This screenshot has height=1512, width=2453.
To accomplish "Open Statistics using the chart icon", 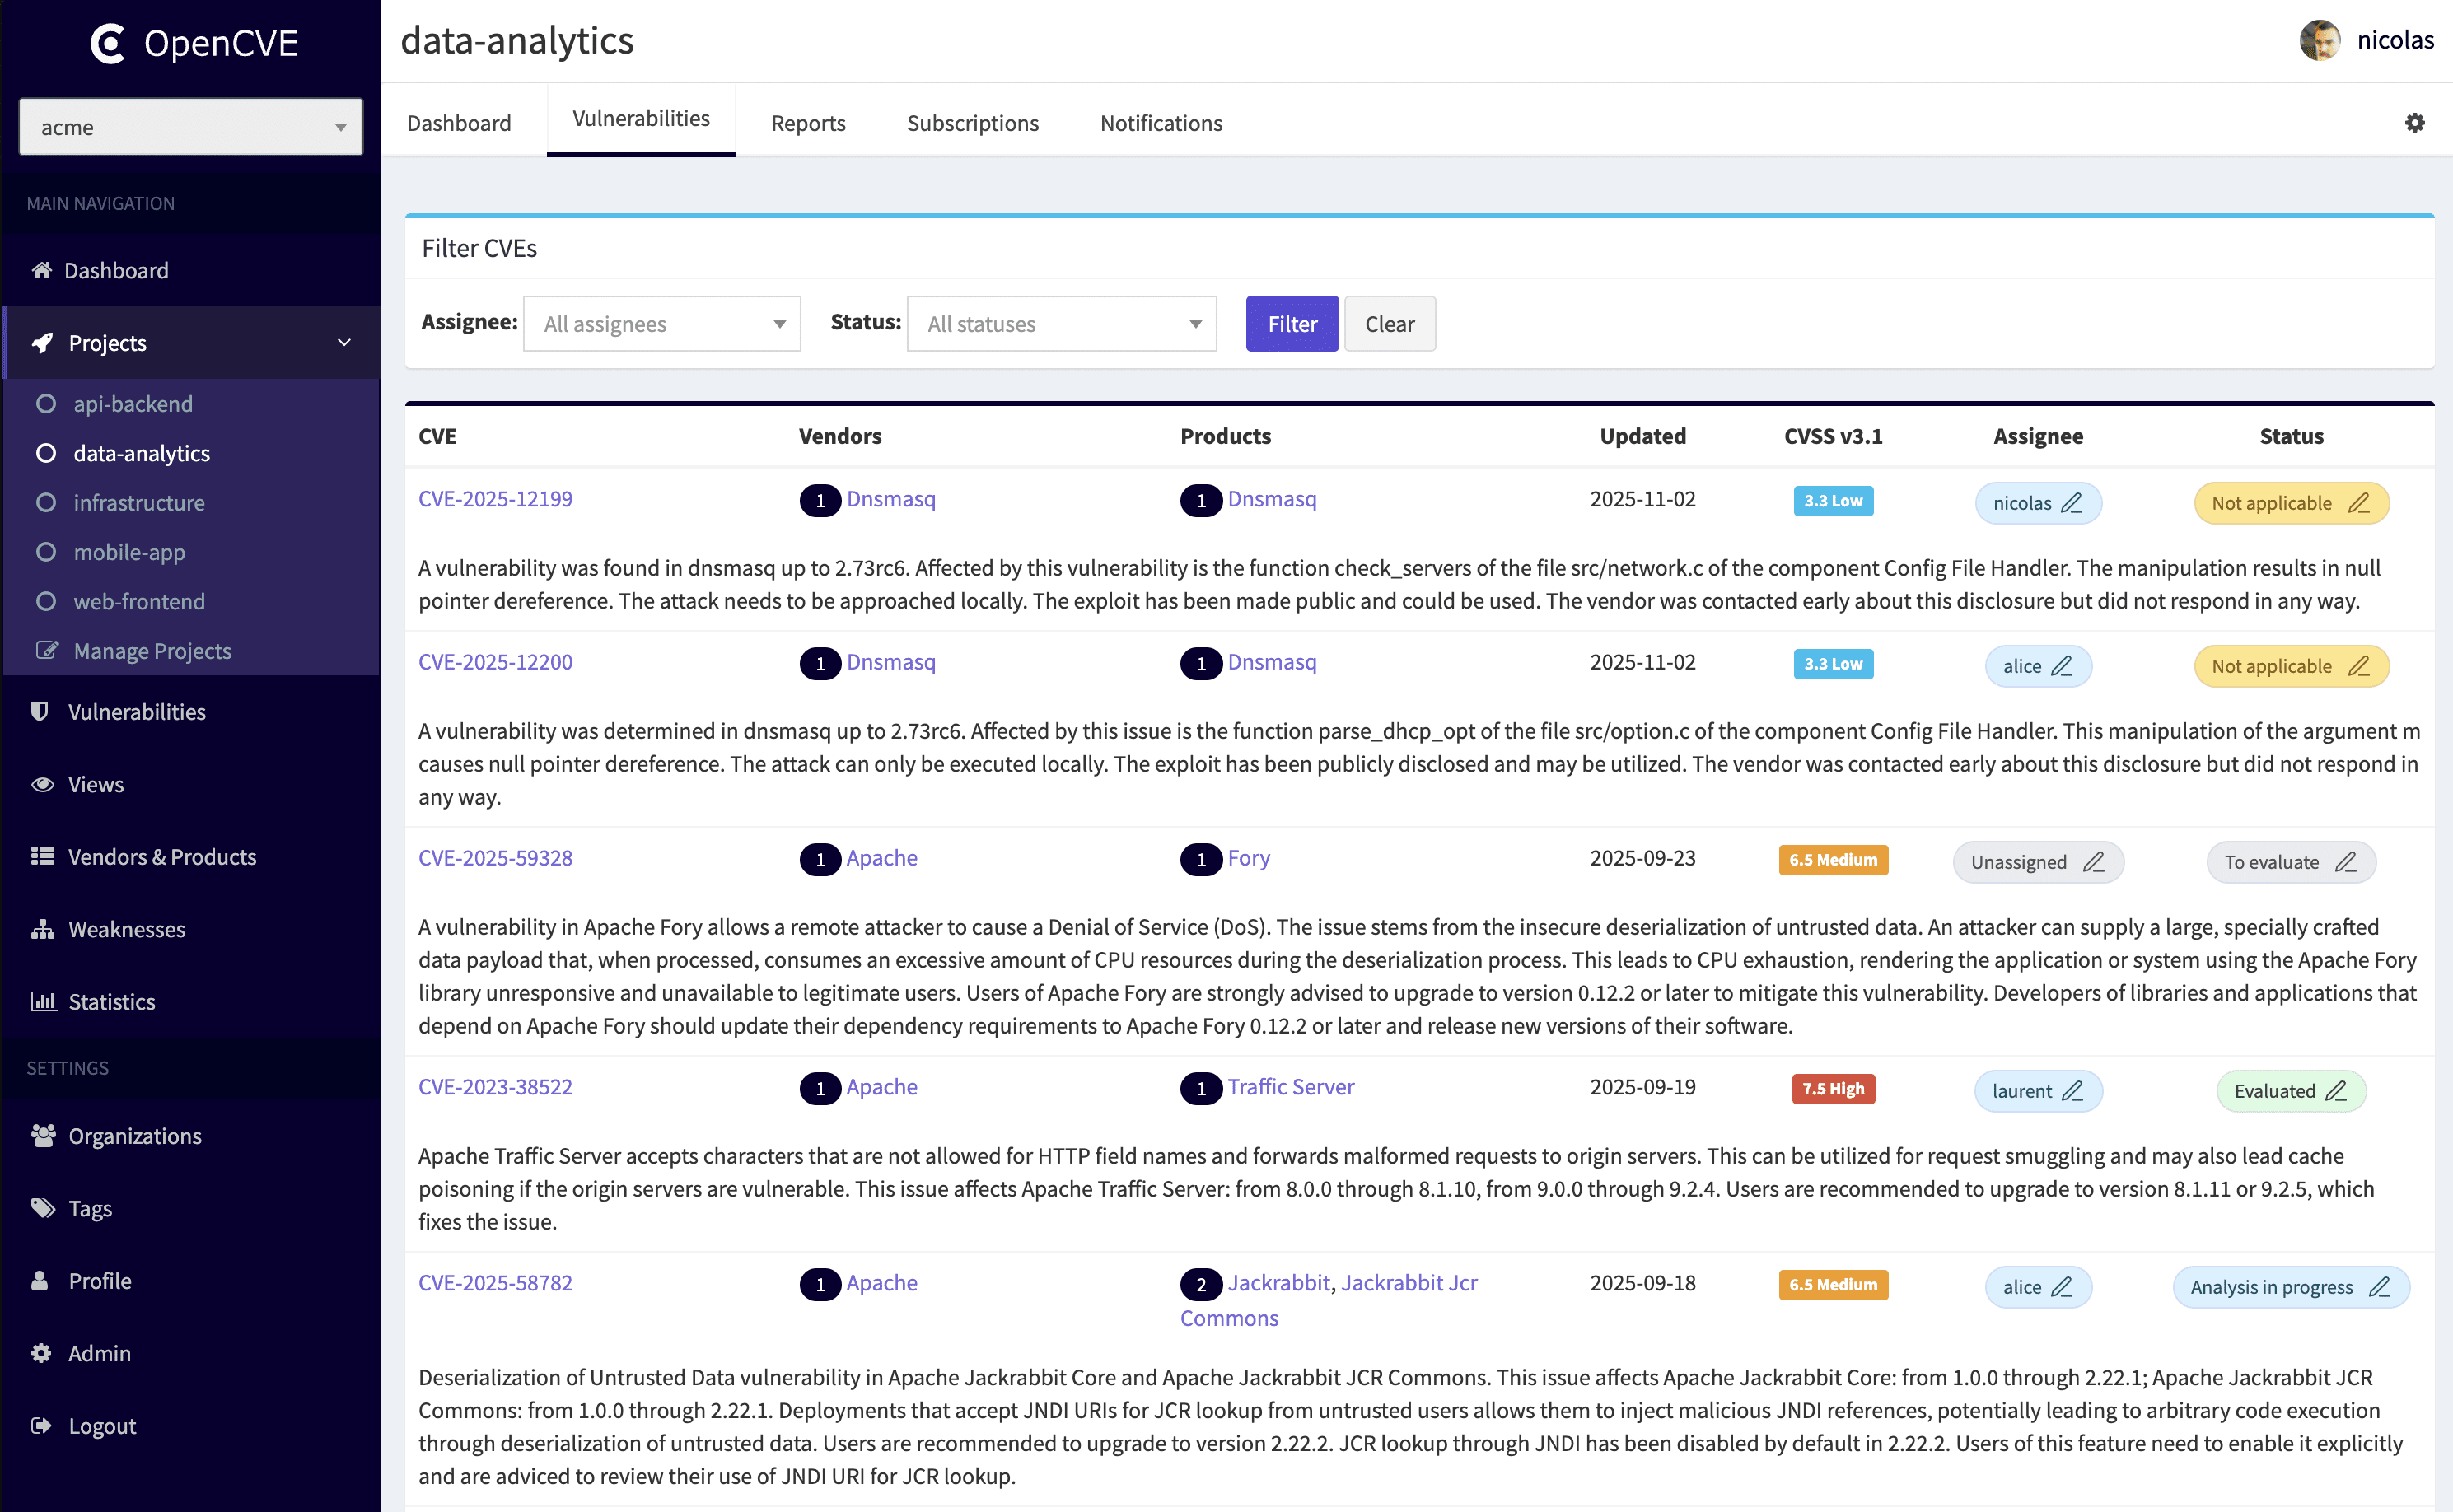I will point(41,1001).
